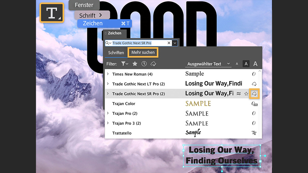Screen dimensions: 308x173
Task: Expand Trajan Pro 3 family
Action: point(108,123)
